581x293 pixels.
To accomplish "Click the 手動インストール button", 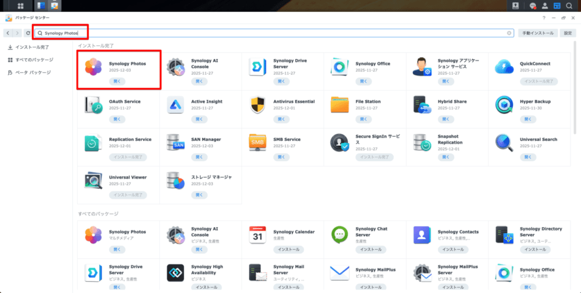I will tap(537, 33).
